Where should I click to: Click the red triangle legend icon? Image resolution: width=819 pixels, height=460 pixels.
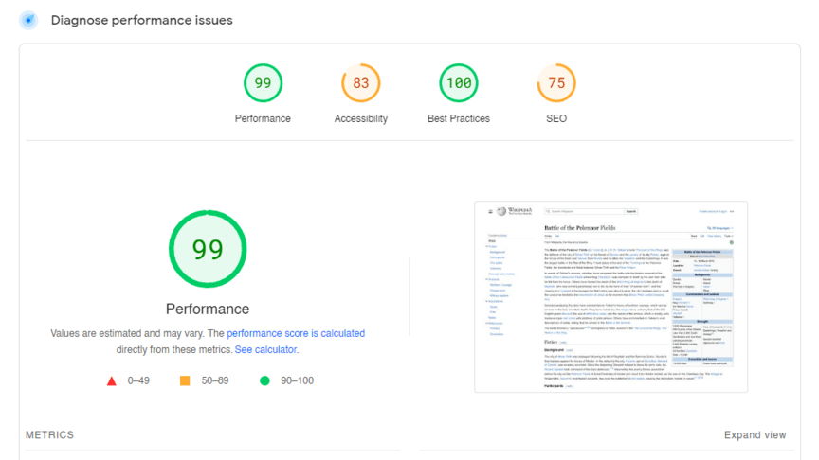[112, 381]
